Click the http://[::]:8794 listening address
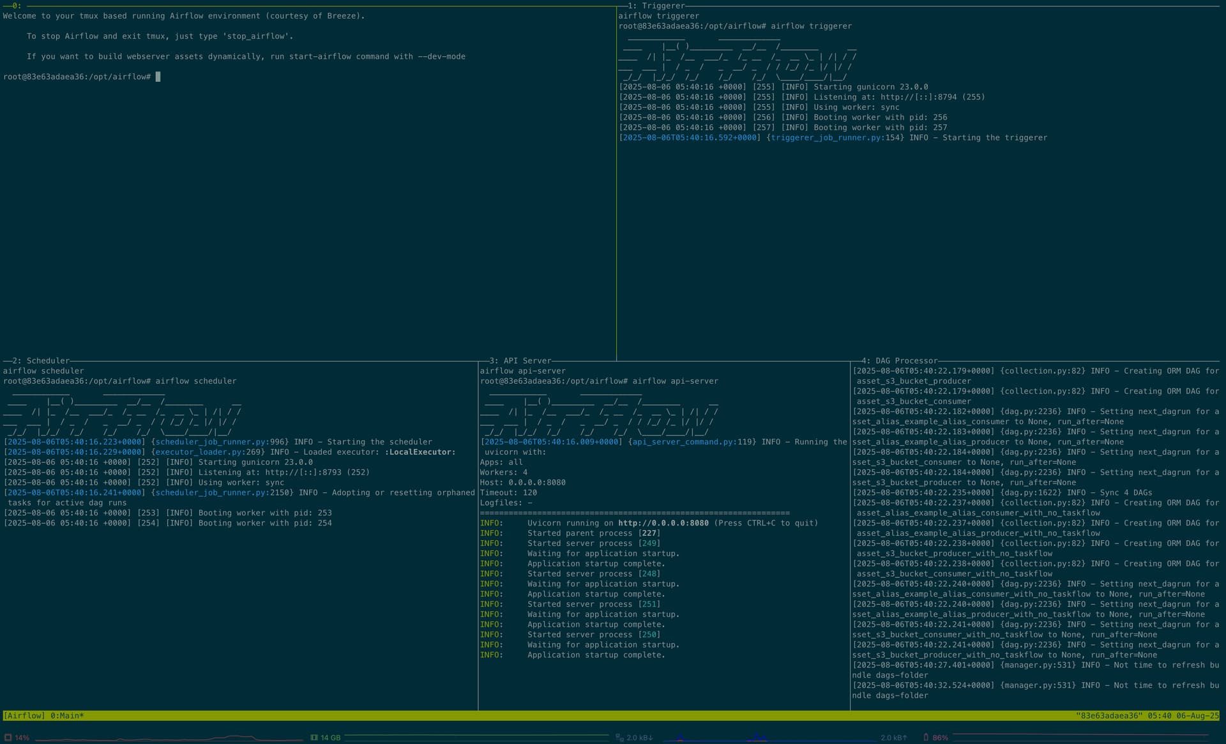 click(x=918, y=97)
